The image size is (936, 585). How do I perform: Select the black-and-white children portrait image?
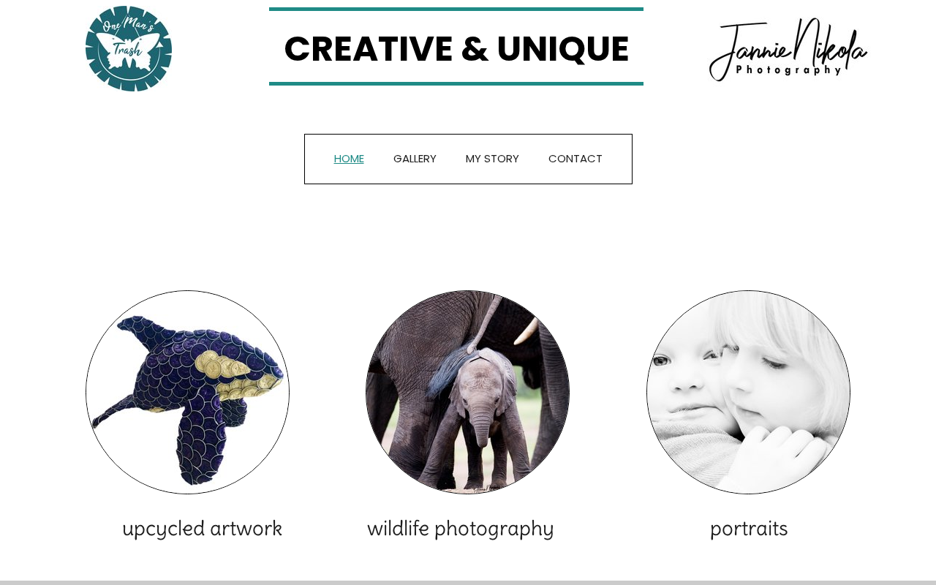(x=748, y=392)
